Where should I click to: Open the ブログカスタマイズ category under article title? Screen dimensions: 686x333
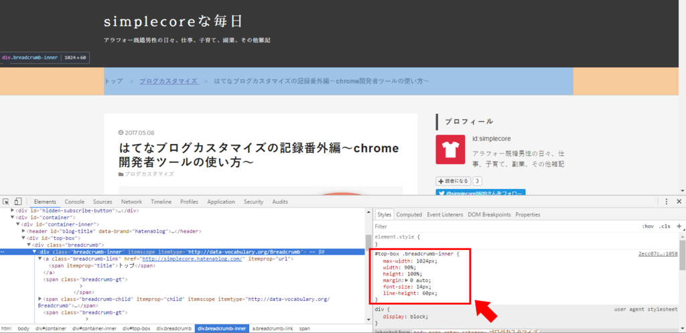click(149, 174)
